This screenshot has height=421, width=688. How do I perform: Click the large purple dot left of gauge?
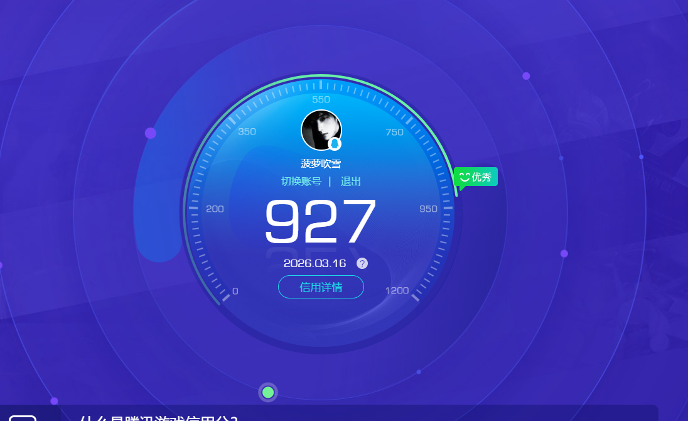click(x=151, y=133)
